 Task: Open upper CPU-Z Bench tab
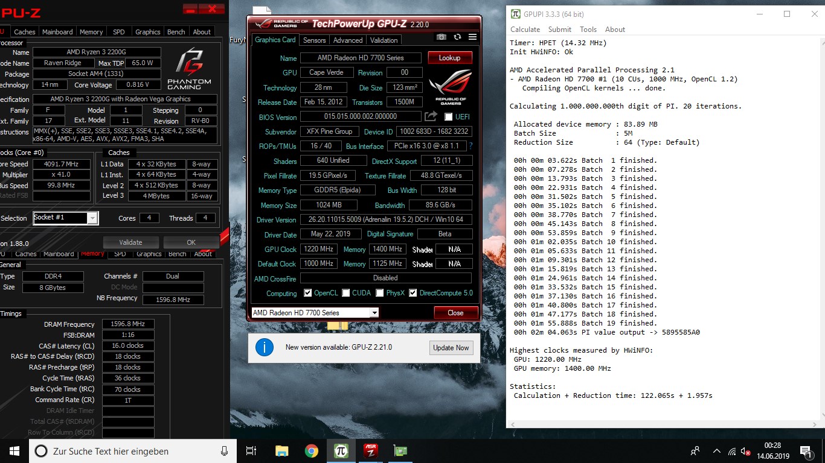click(x=176, y=32)
